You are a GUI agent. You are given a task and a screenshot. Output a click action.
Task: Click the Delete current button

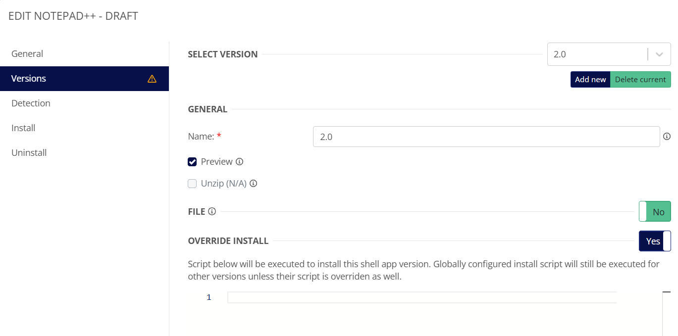640,80
